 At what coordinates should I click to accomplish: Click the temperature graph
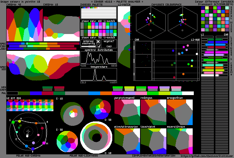click(99, 75)
